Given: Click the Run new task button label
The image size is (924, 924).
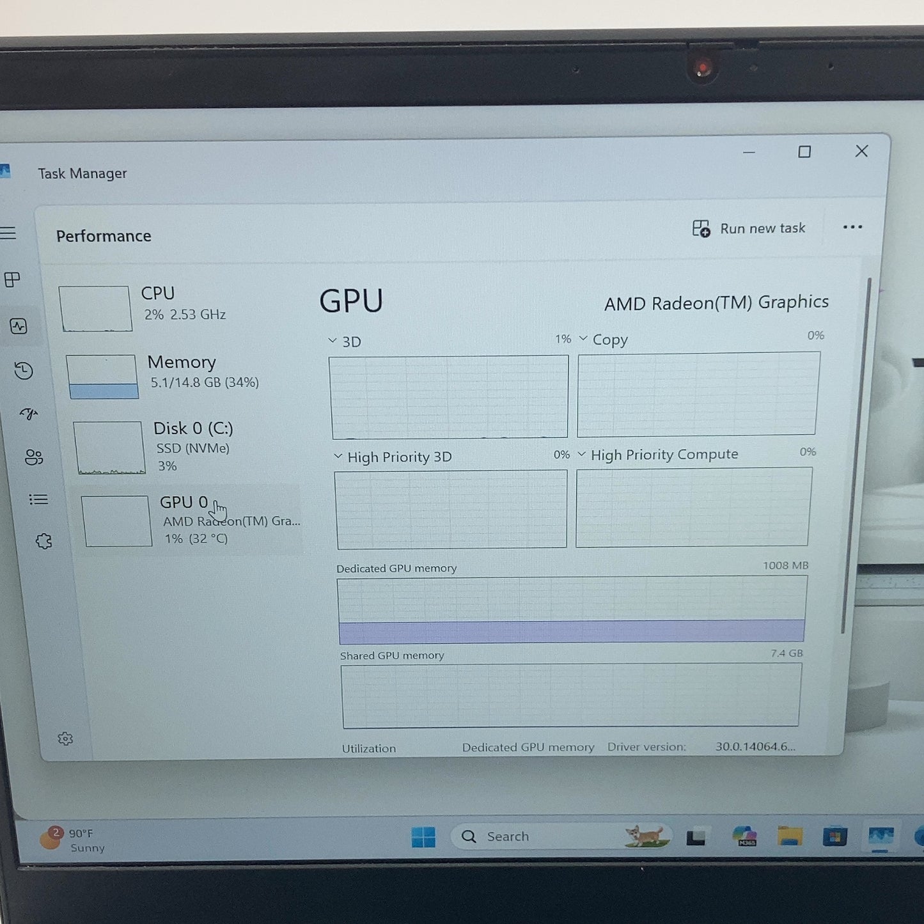Looking at the screenshot, I should pos(763,228).
